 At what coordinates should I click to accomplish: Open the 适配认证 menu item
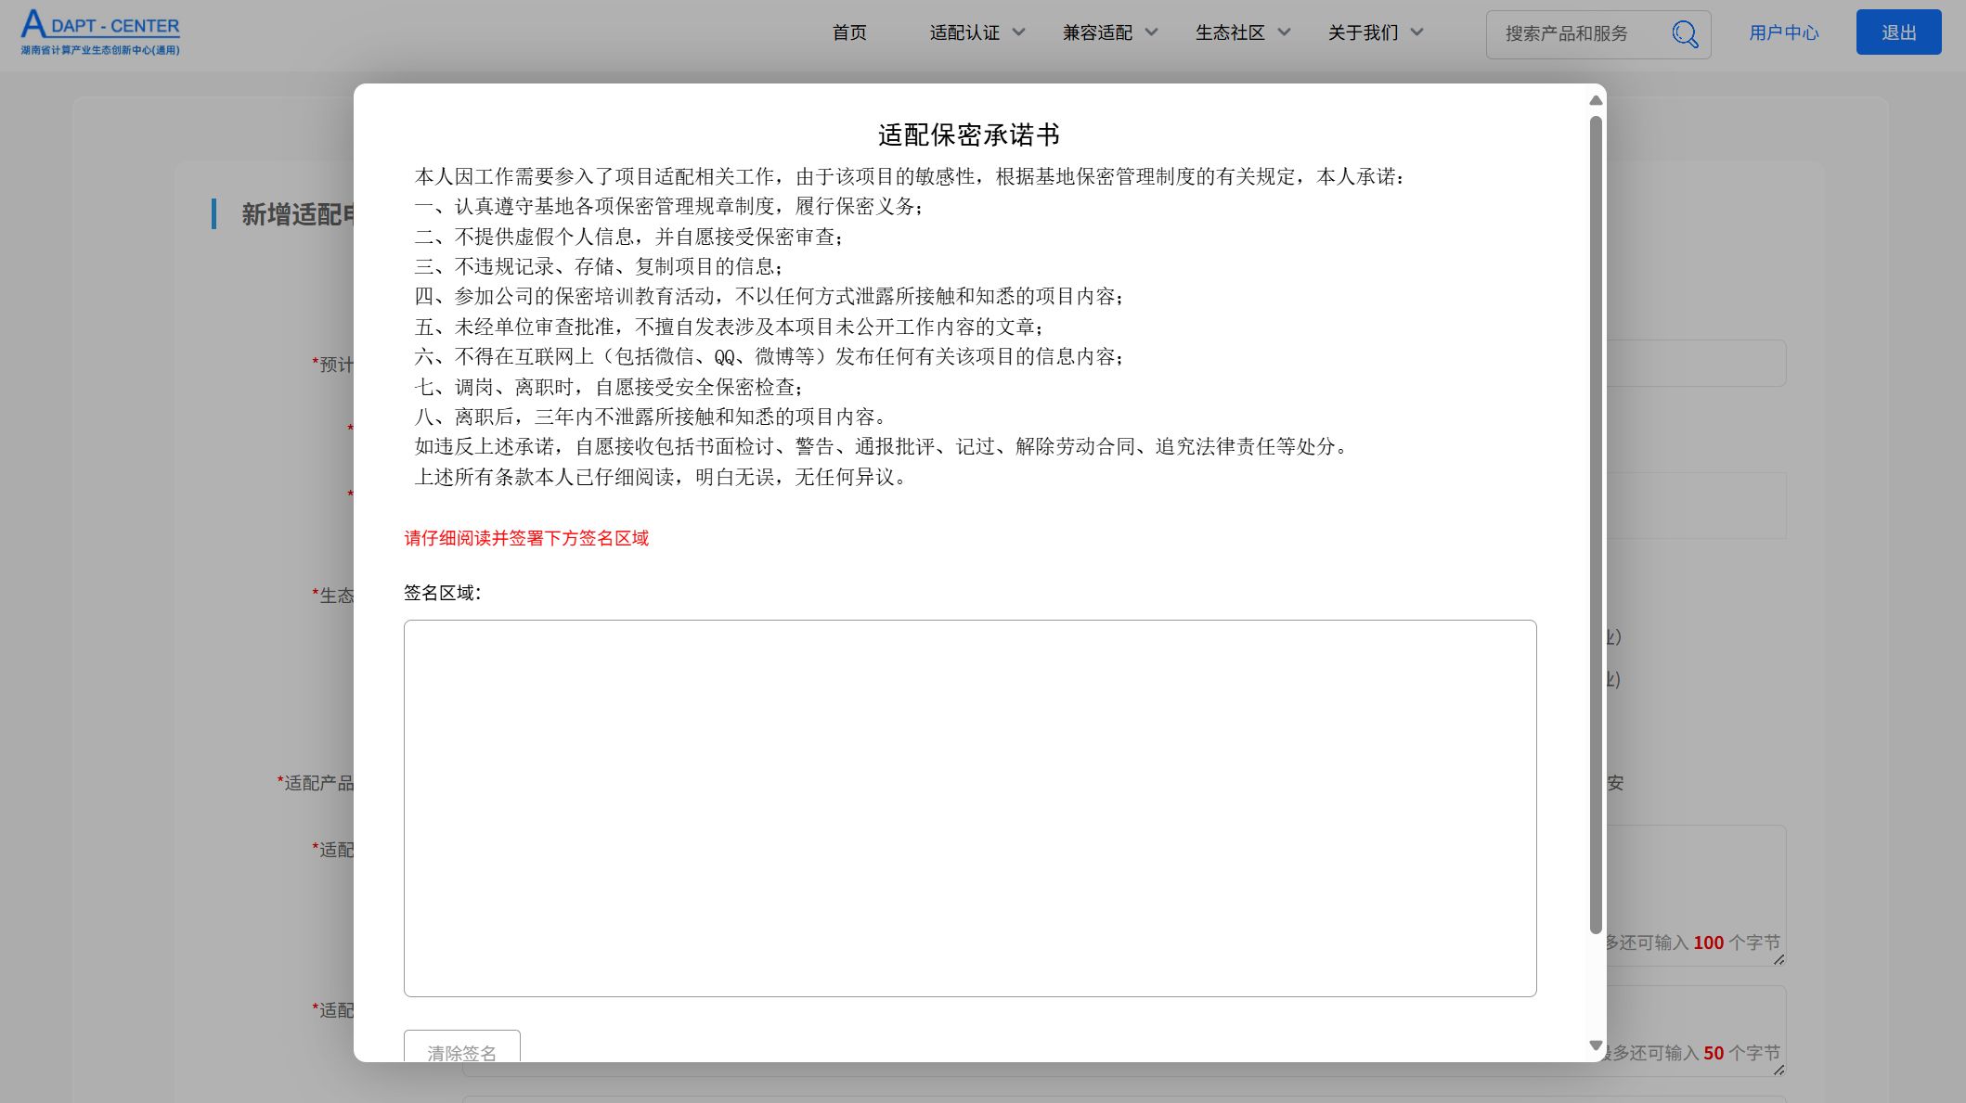pos(964,32)
